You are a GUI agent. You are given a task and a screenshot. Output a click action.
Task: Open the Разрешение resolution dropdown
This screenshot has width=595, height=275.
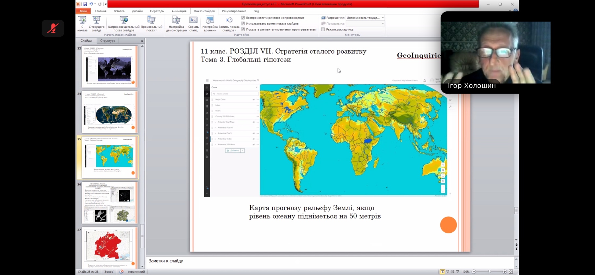tap(383, 18)
